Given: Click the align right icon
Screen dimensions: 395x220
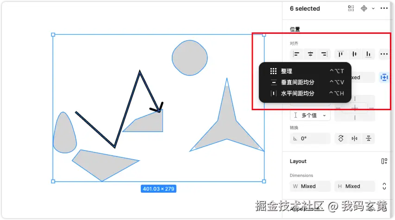Looking at the screenshot, I should click(x=324, y=54).
